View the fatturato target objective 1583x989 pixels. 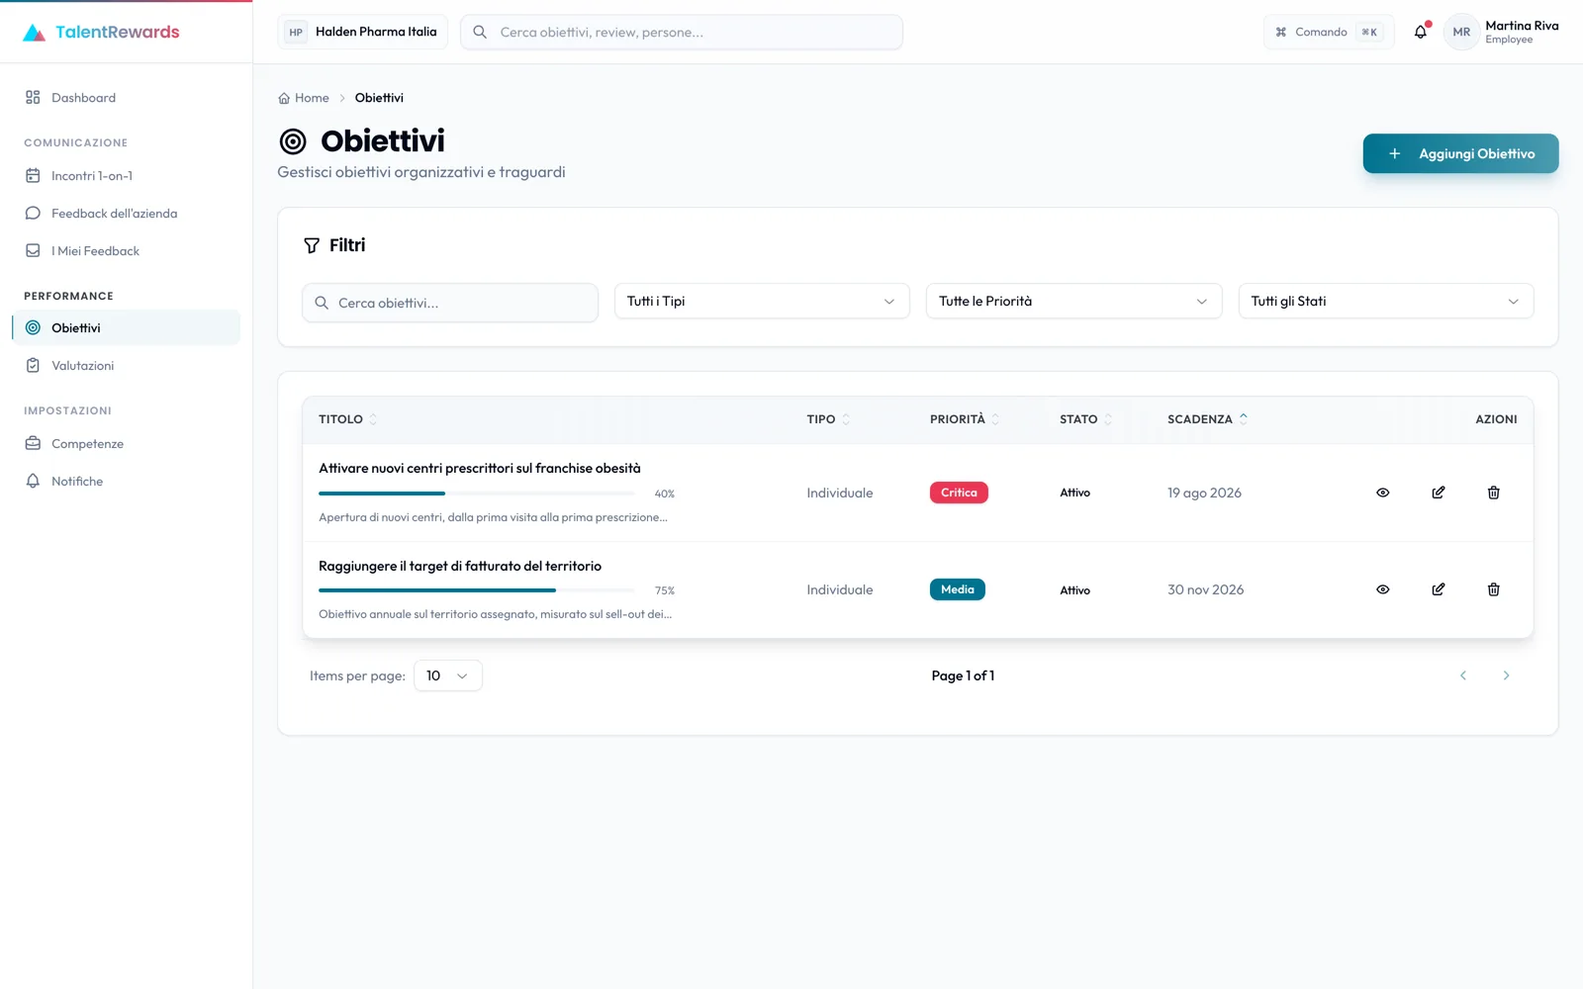point(1383,589)
